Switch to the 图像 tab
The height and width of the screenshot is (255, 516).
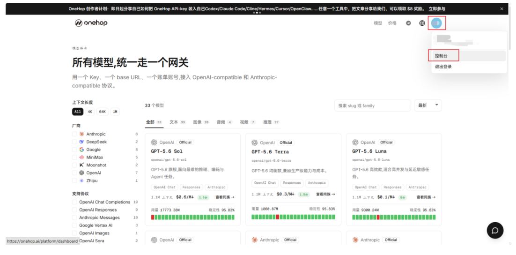(201, 122)
